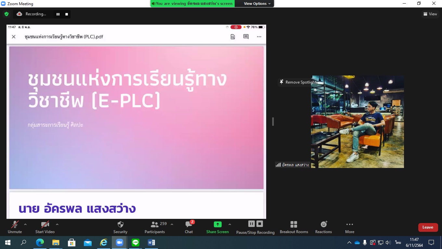Open the Windows Start menu
This screenshot has height=249, width=442.
coord(8,243)
